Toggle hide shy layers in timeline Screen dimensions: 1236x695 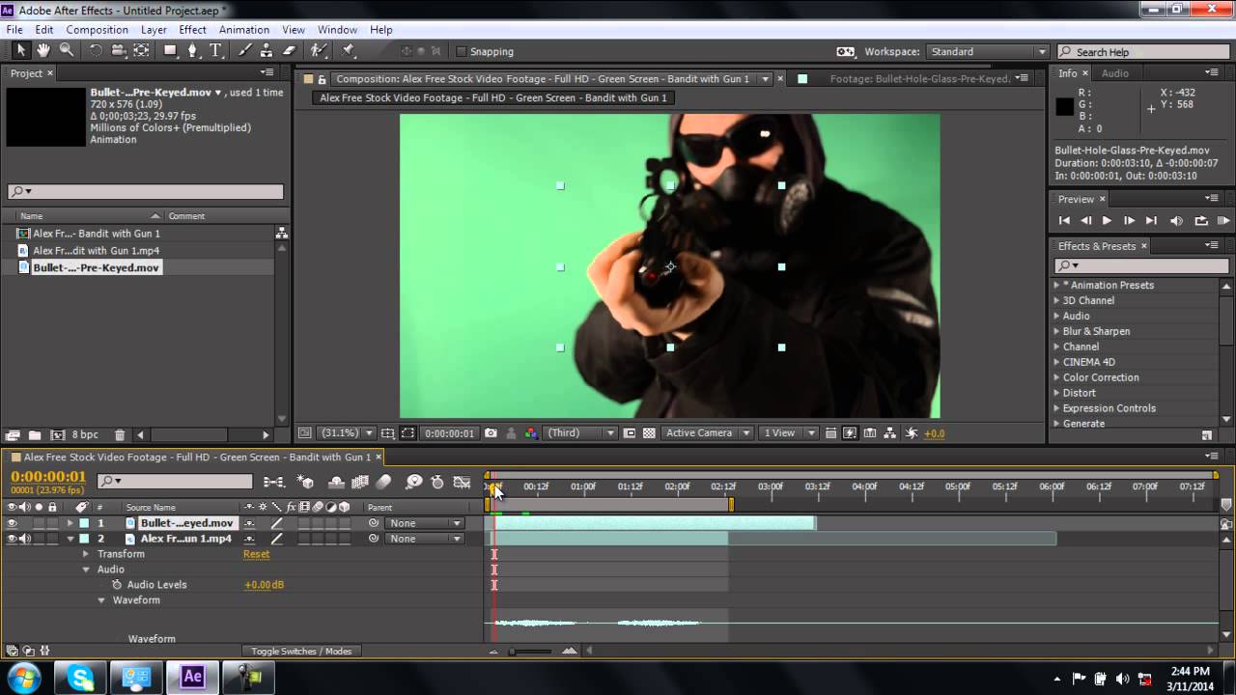click(x=336, y=482)
